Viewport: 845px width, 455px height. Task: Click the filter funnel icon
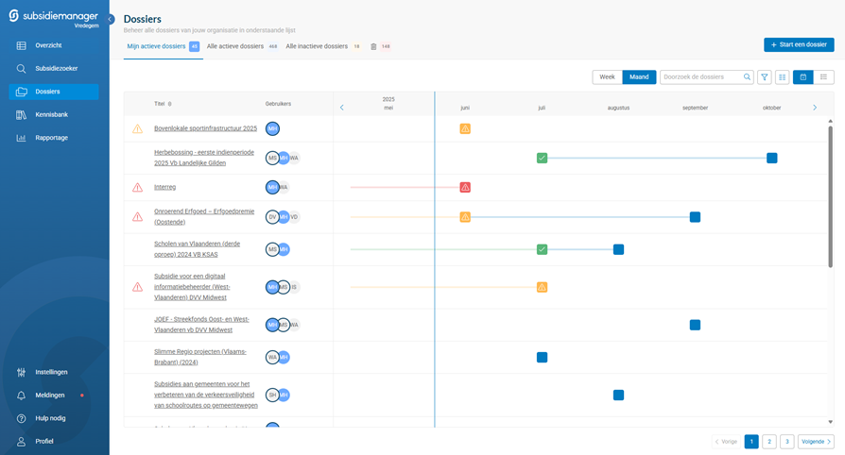pyautogui.click(x=765, y=77)
